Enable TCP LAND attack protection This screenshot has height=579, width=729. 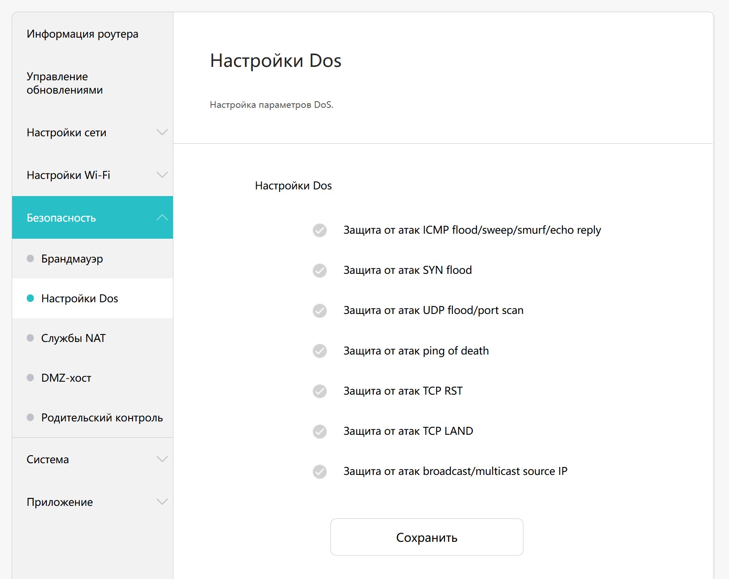click(320, 431)
